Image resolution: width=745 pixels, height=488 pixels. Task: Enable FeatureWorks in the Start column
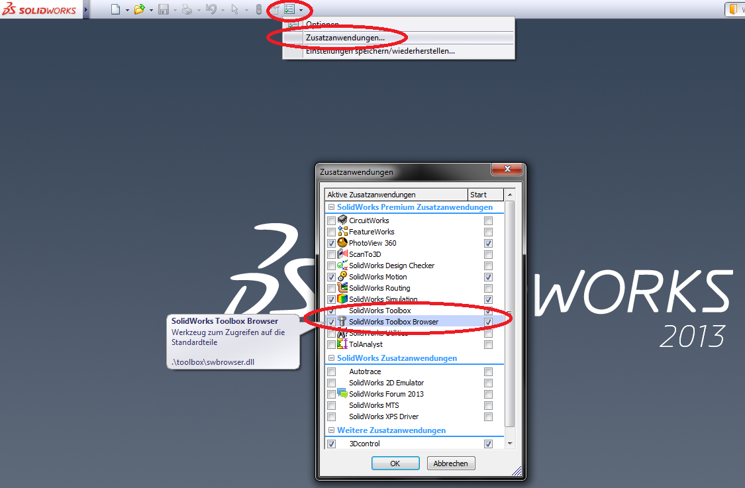tap(488, 232)
